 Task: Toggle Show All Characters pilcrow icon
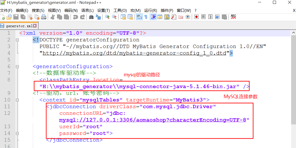pos(146,17)
